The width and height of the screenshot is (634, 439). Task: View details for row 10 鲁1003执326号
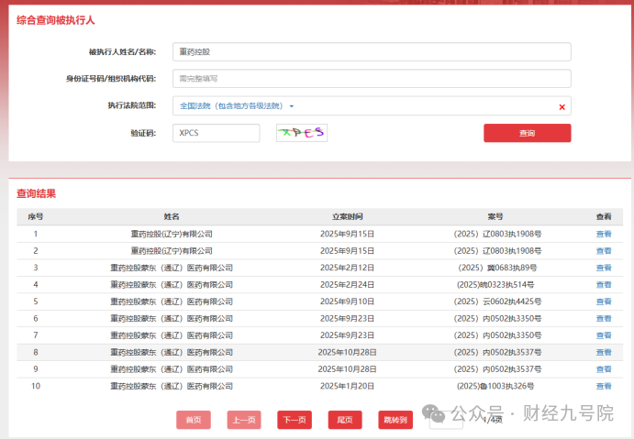pos(604,386)
